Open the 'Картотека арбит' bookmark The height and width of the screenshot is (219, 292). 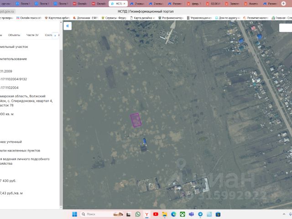[x=57, y=18]
